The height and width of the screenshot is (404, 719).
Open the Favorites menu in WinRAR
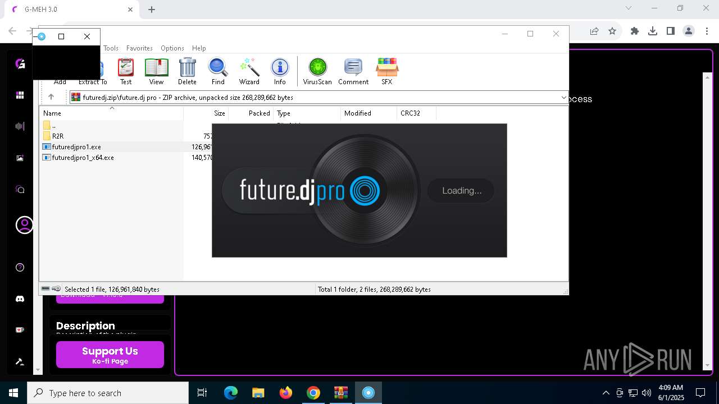point(139,48)
